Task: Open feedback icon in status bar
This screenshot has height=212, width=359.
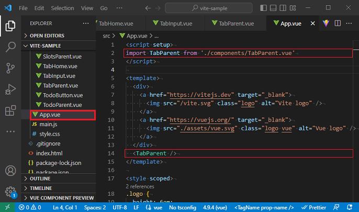Action: pyautogui.click(x=336, y=207)
